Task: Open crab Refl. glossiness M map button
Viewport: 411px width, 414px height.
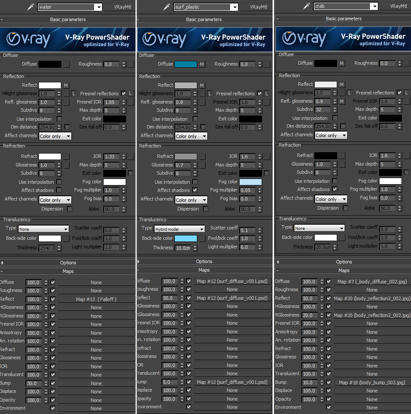Action: click(x=342, y=101)
